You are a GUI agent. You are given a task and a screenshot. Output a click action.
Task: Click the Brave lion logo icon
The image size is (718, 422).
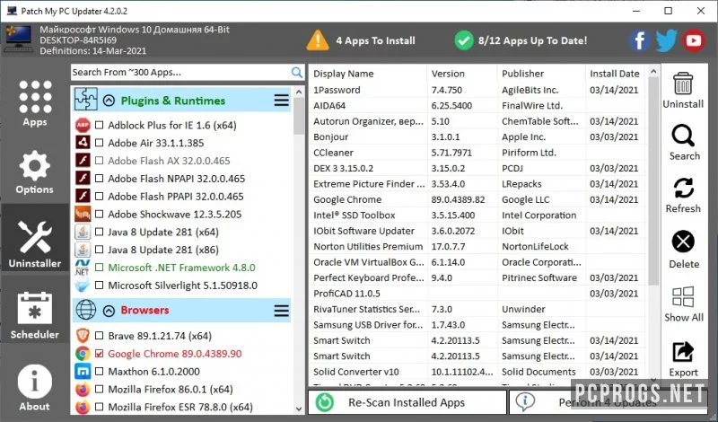[83, 336]
